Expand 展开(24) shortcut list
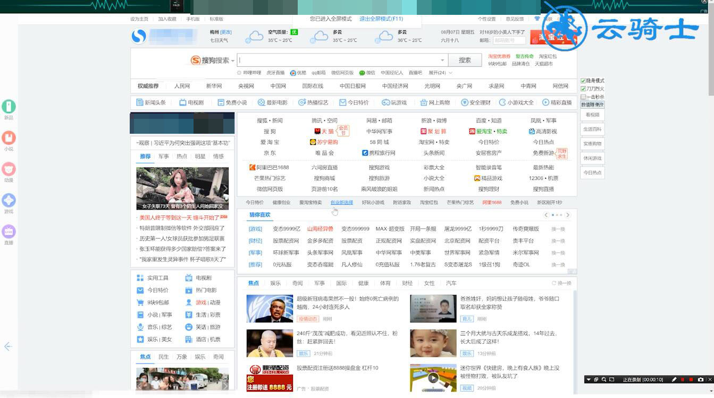The height and width of the screenshot is (398, 714). (440, 73)
